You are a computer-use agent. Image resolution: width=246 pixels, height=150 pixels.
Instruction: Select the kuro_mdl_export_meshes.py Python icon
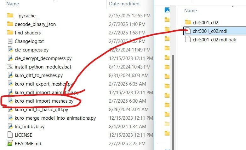click(10, 84)
